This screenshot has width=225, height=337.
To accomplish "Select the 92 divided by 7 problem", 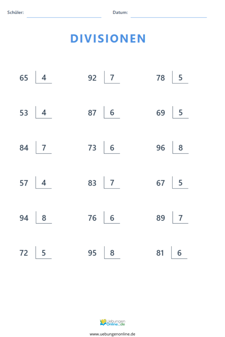I will tap(103, 78).
